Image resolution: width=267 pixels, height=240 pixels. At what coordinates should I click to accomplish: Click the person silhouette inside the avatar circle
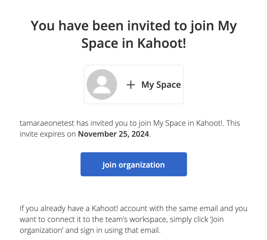click(x=102, y=85)
